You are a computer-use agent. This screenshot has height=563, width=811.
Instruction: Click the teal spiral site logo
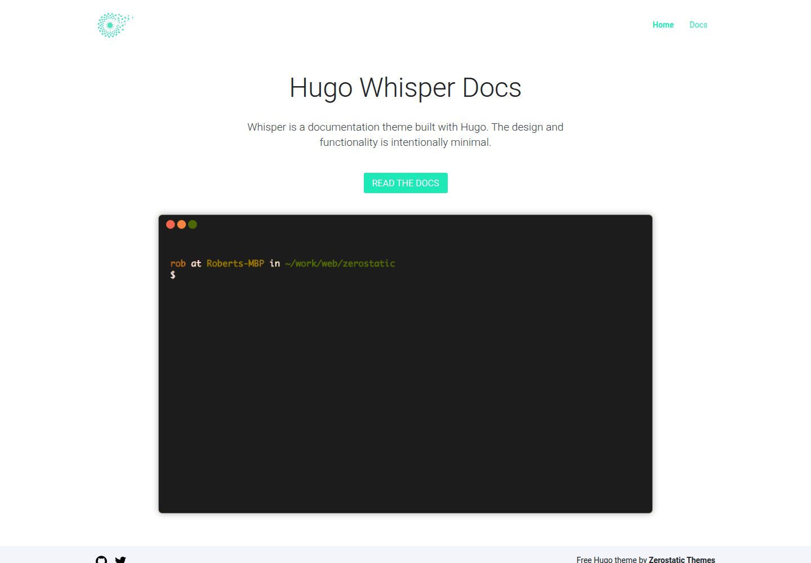point(115,25)
